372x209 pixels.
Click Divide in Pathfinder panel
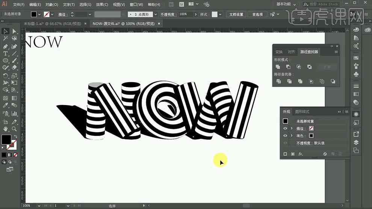point(279,81)
